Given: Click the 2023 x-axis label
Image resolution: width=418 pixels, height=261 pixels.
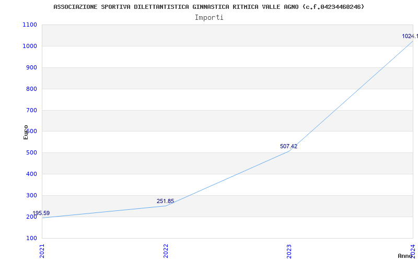Looking at the screenshot, I should pos(290,251).
